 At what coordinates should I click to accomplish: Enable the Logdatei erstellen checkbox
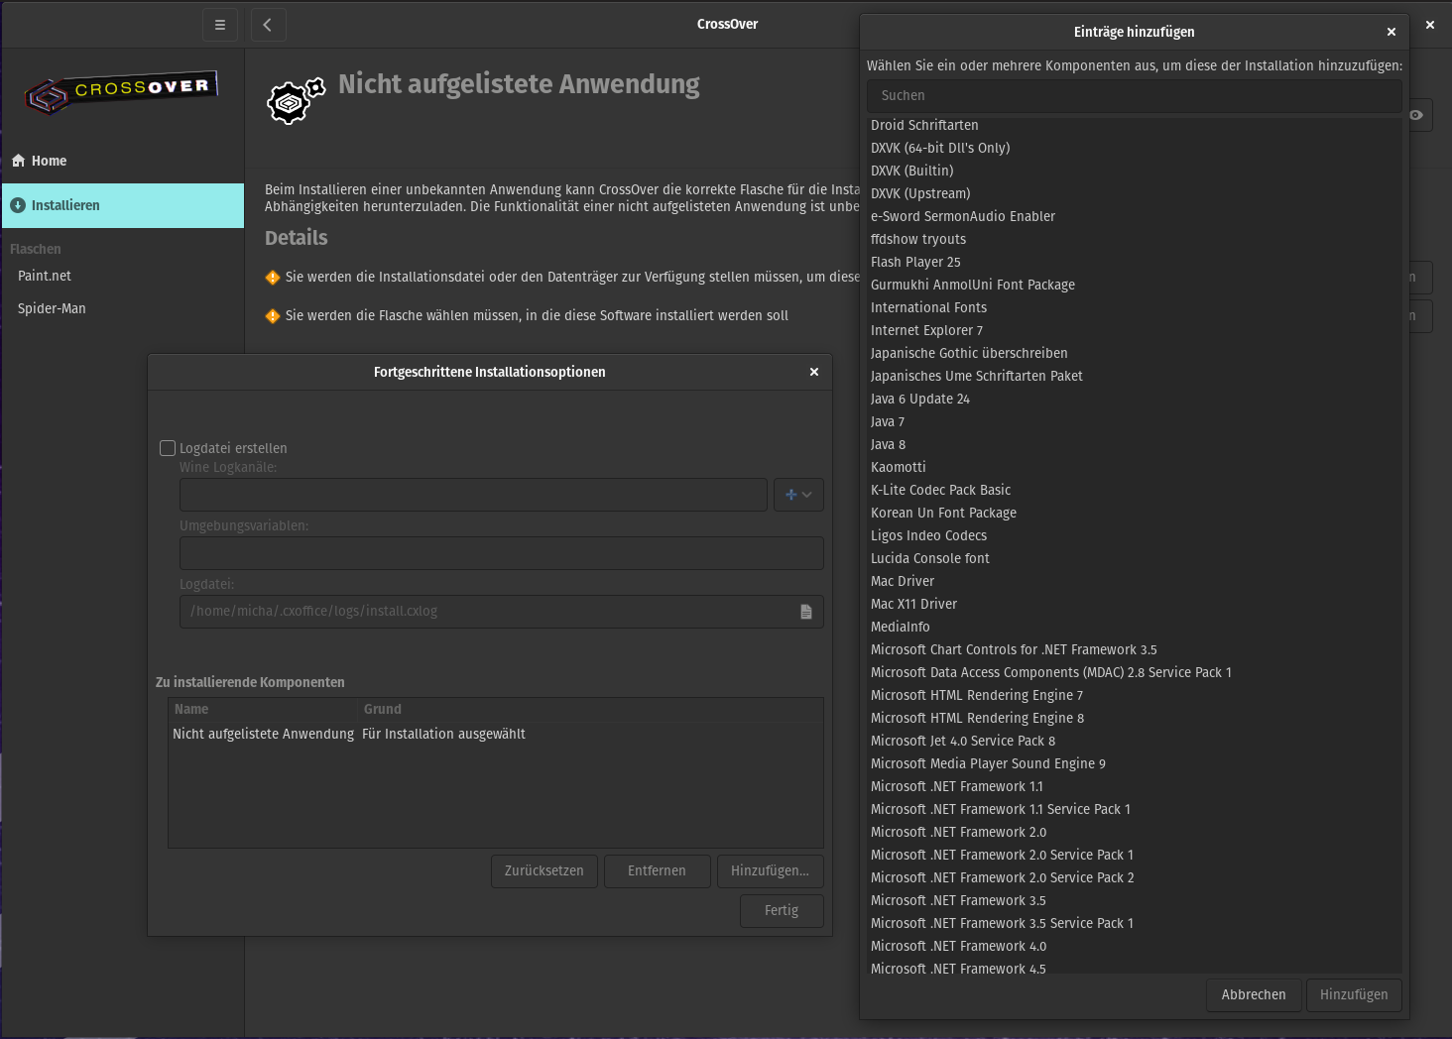click(168, 448)
